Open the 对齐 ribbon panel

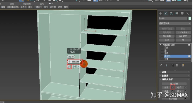60,7
